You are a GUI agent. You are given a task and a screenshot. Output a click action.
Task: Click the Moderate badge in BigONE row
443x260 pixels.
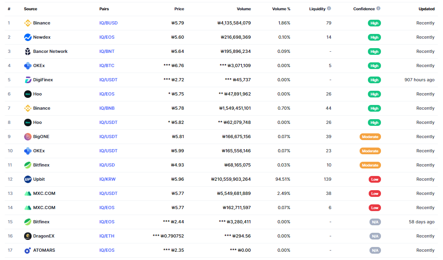coord(370,137)
